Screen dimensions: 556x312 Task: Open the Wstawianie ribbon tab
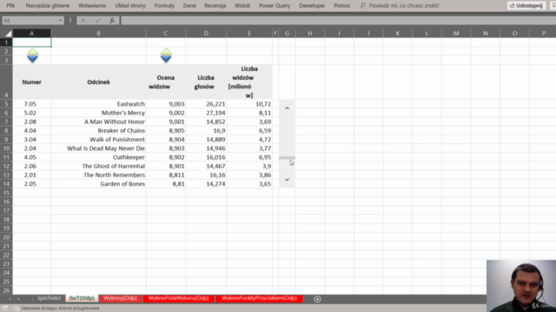click(x=92, y=6)
